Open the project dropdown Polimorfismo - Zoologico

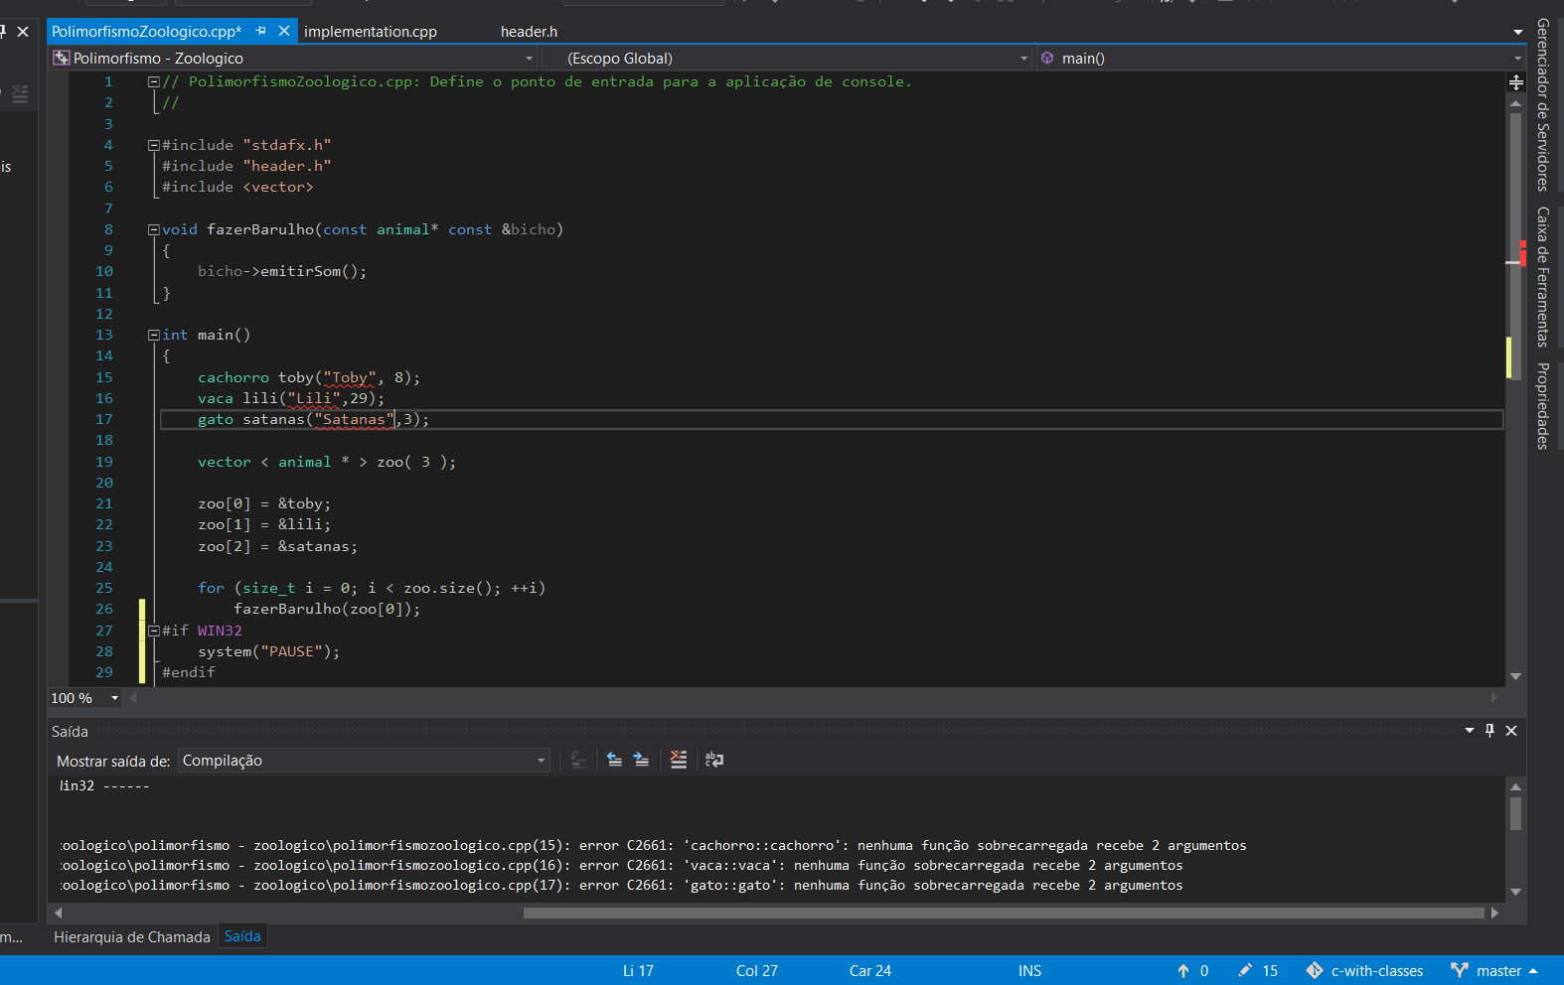click(294, 59)
